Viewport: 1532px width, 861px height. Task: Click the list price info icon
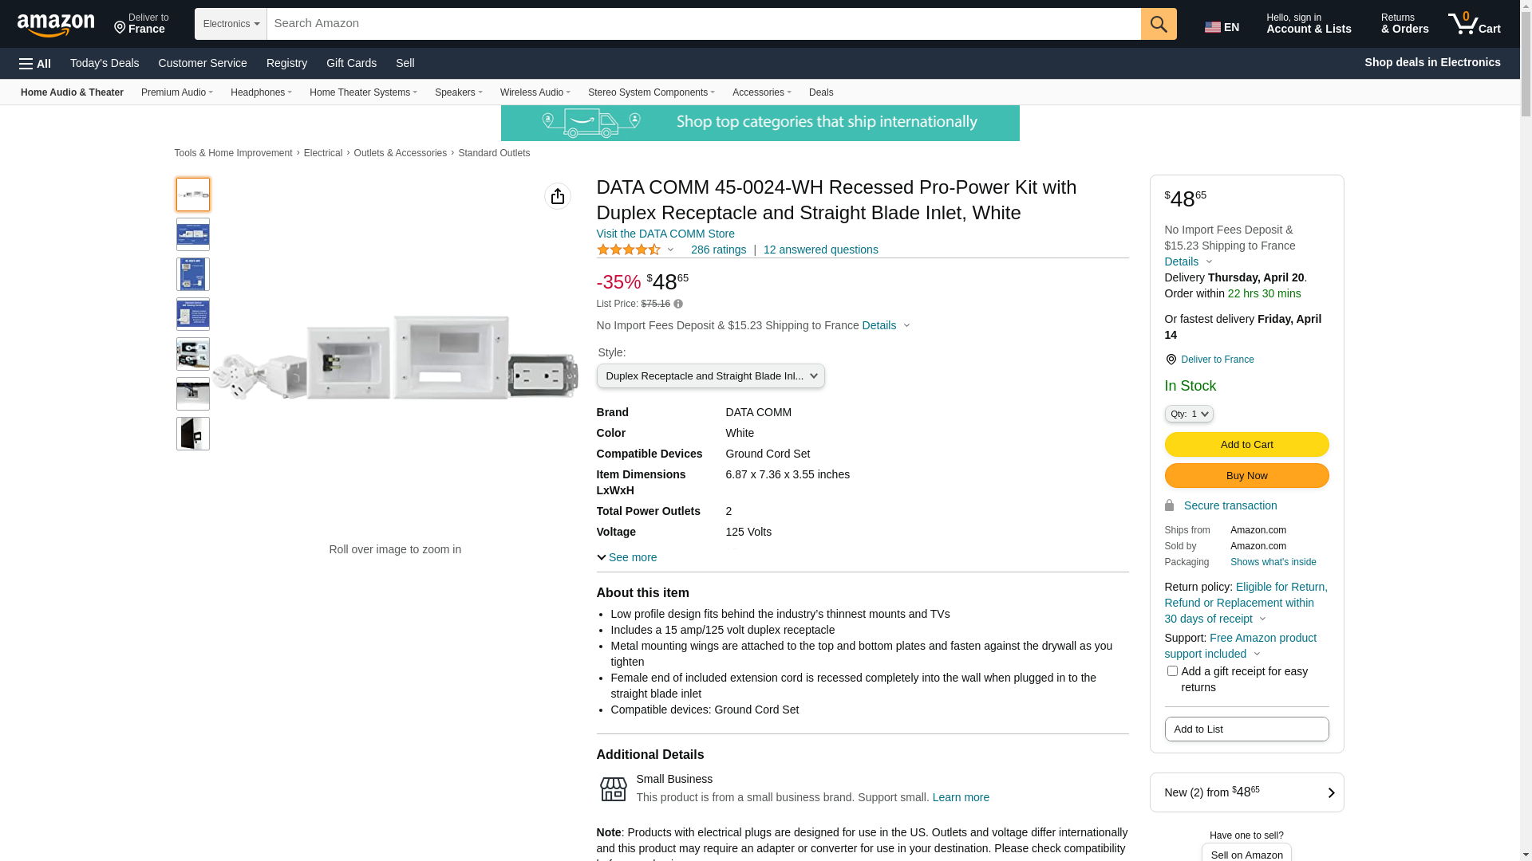678,304
